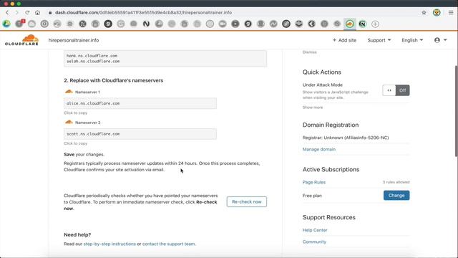Image resolution: width=458 pixels, height=258 pixels.
Task: Dismiss the notice at the top right
Action: coord(309,52)
